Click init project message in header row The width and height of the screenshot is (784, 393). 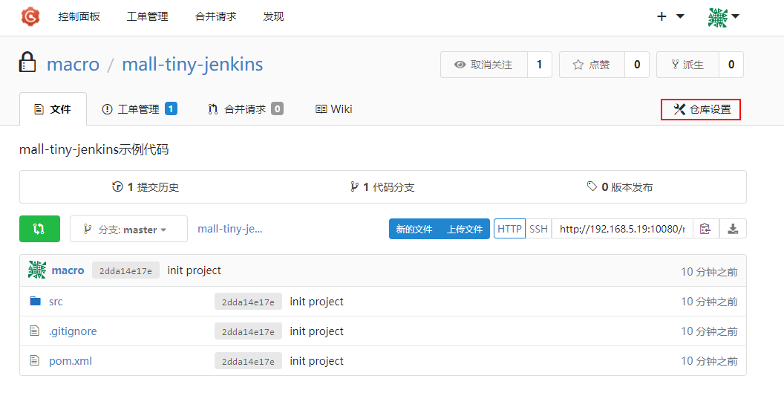click(x=194, y=270)
